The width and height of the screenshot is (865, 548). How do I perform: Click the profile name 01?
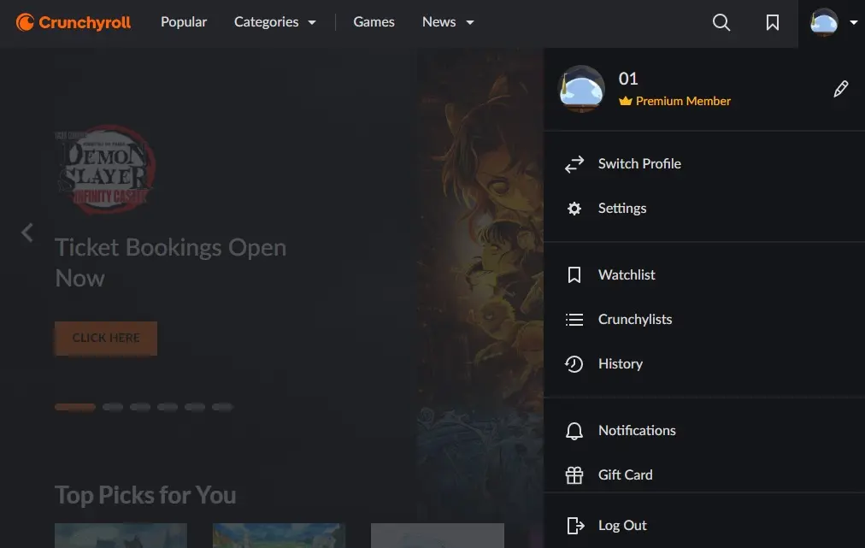point(628,79)
